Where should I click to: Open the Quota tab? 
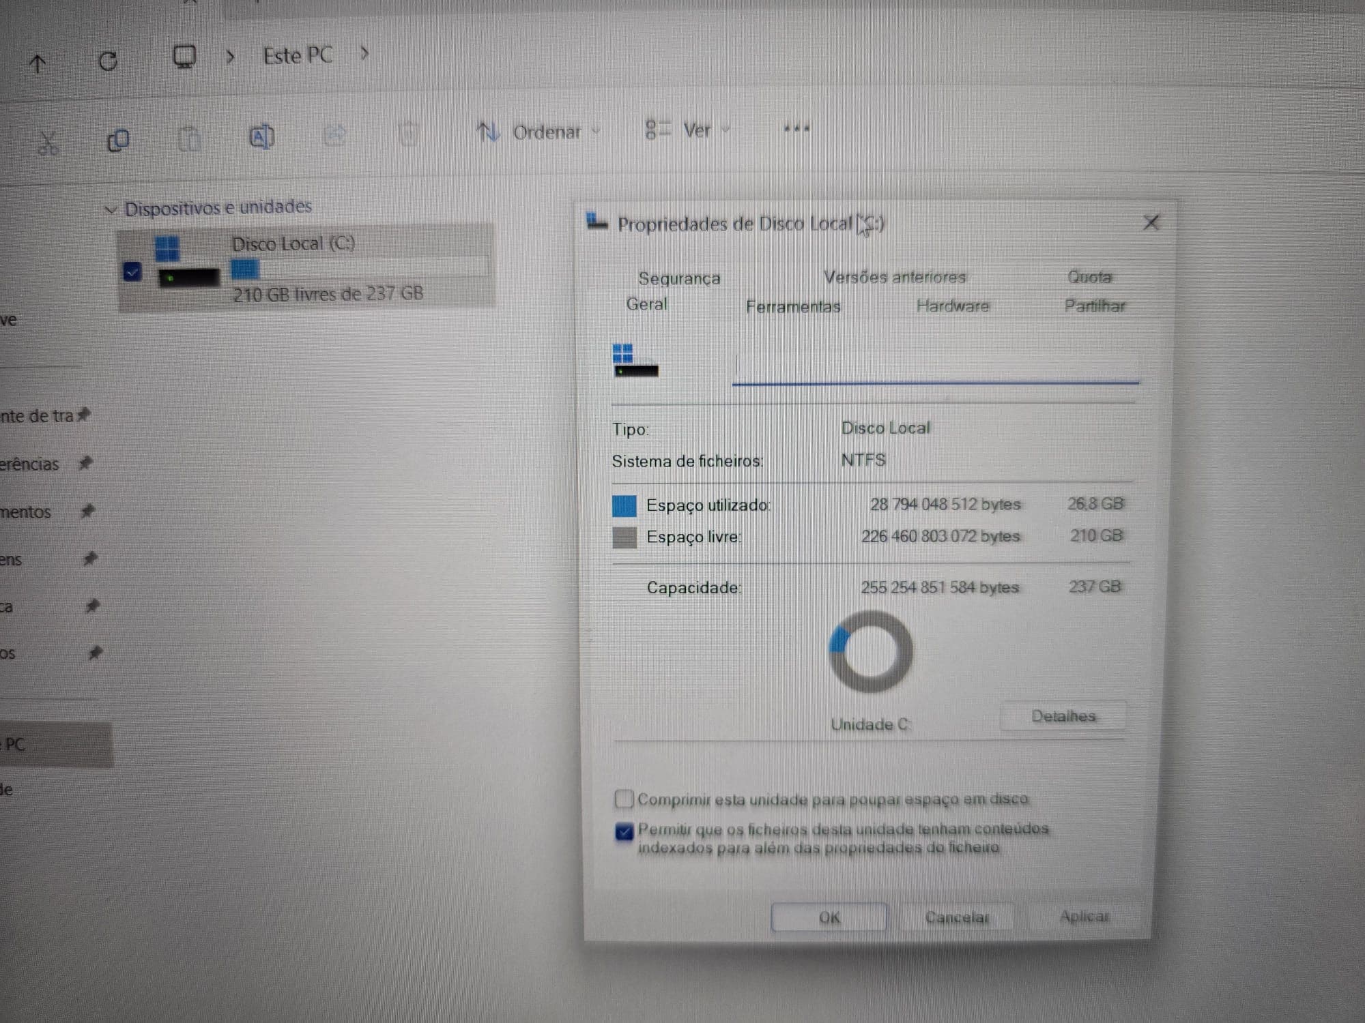point(1089,276)
